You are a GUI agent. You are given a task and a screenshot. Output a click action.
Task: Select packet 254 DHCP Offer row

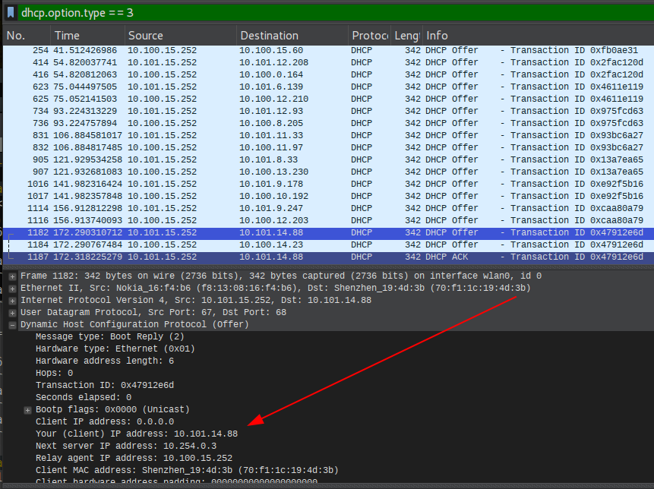pos(327,51)
